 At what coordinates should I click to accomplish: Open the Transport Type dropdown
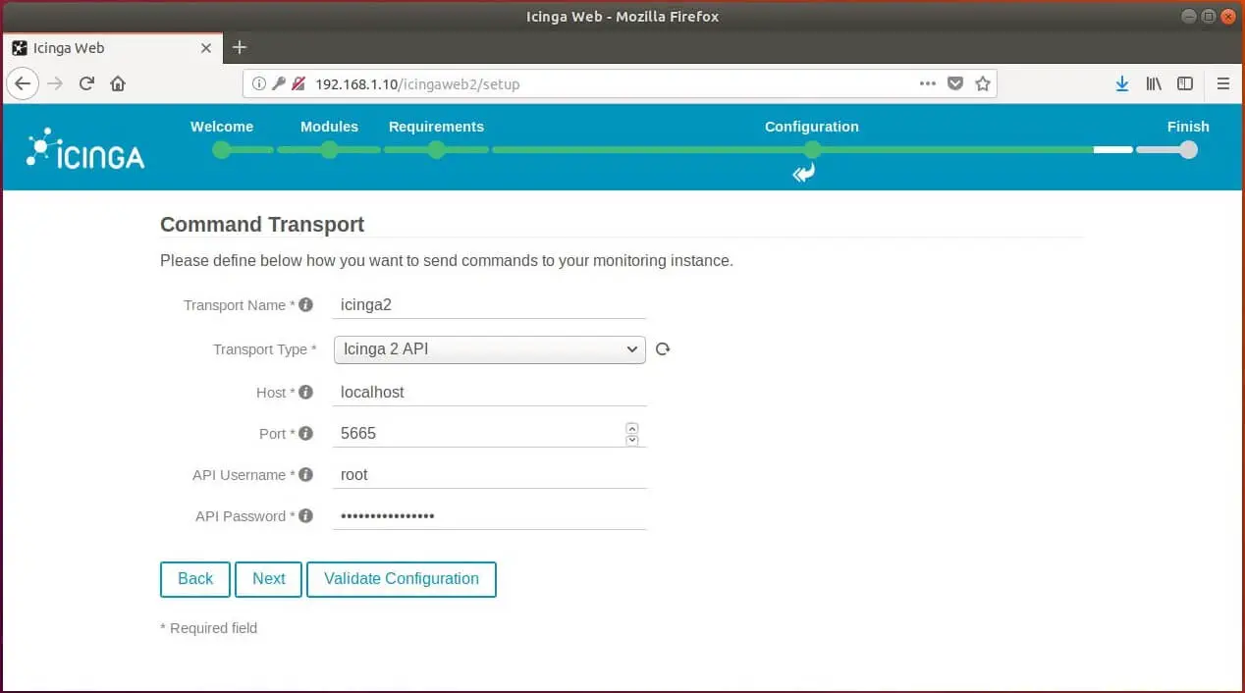[x=489, y=349]
